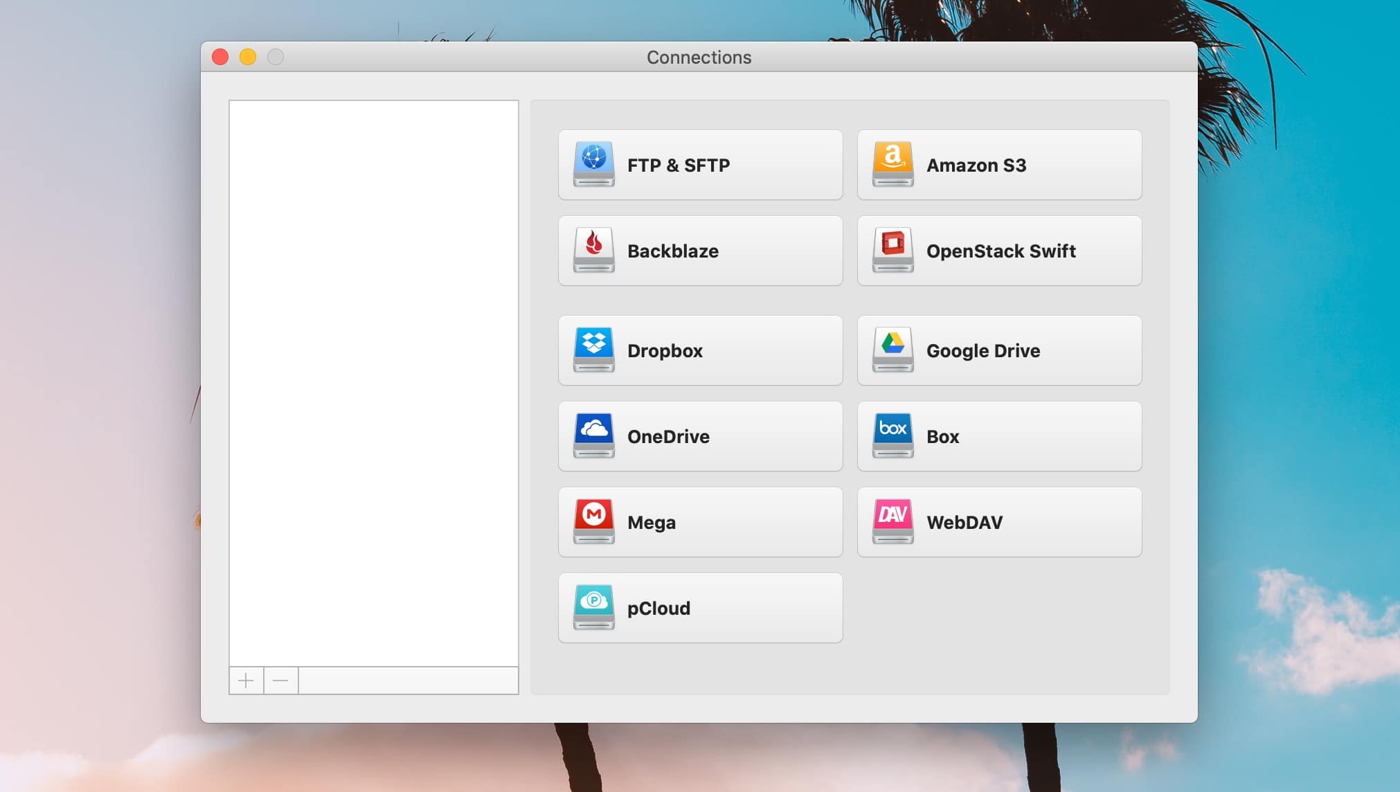The height and width of the screenshot is (792, 1400).
Task: Click the OpenStack Swift icon
Action: (892, 251)
